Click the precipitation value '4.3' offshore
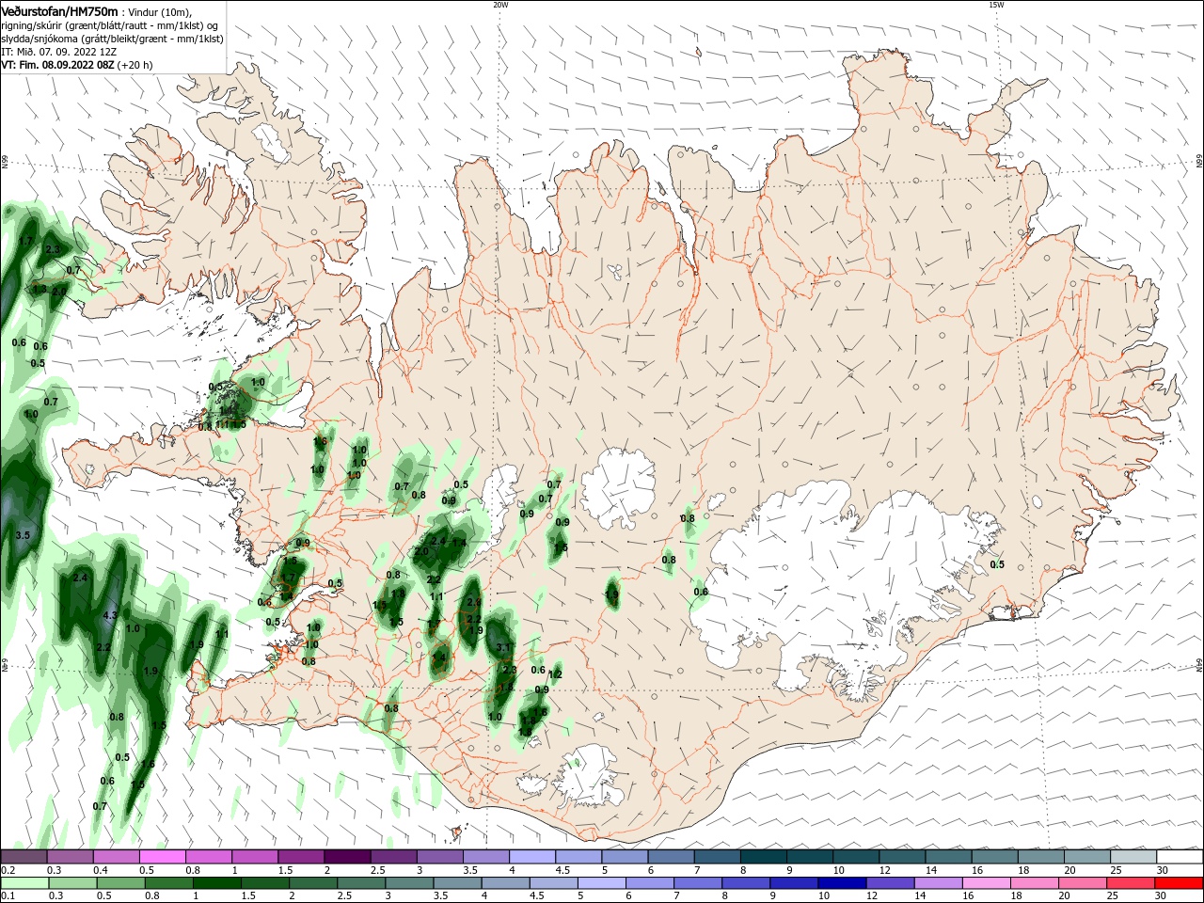The image size is (1204, 903). pyautogui.click(x=109, y=616)
